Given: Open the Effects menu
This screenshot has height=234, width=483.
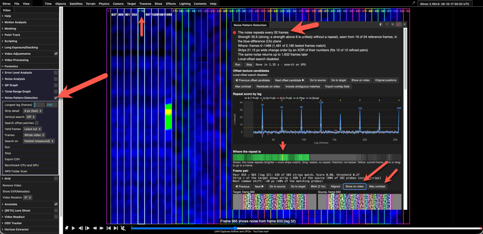Looking at the screenshot, I should (x=171, y=4).
